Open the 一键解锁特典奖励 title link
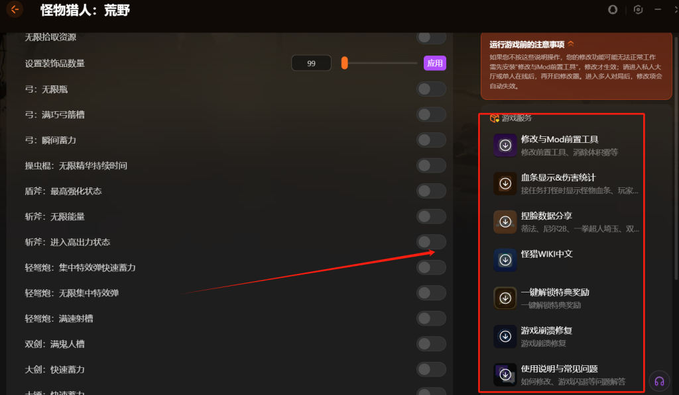This screenshot has height=395, width=679. [555, 292]
